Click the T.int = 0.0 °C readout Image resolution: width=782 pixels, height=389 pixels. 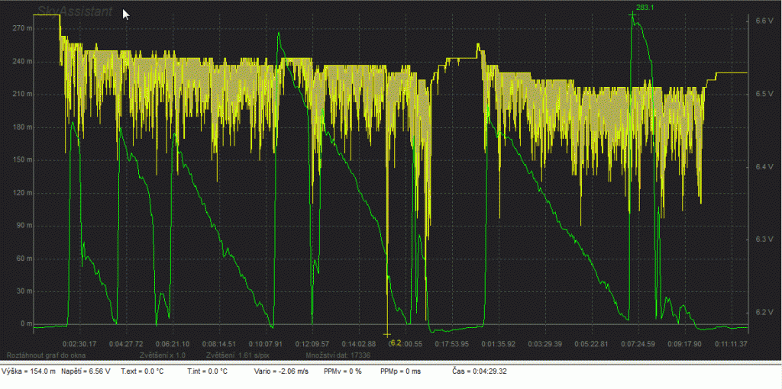click(207, 371)
